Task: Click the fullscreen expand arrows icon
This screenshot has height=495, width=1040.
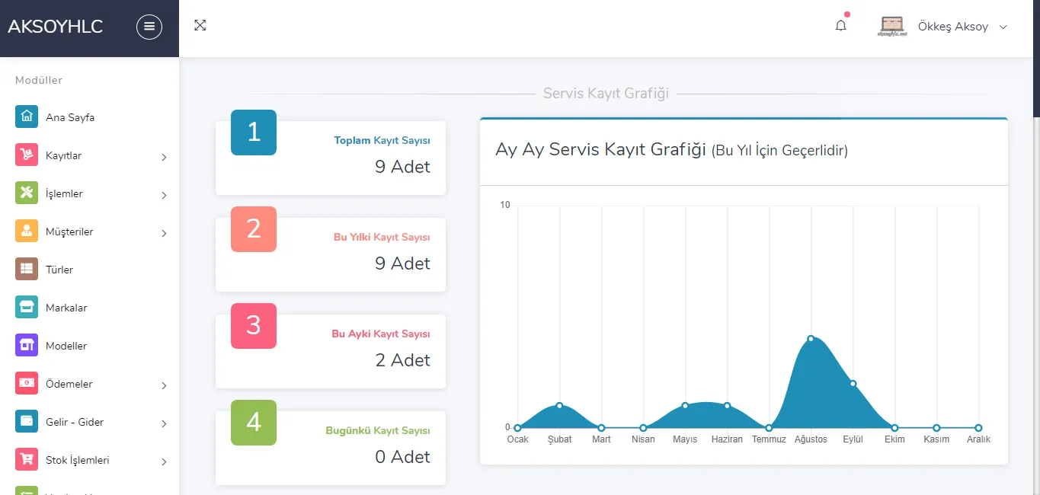Action: pyautogui.click(x=200, y=25)
